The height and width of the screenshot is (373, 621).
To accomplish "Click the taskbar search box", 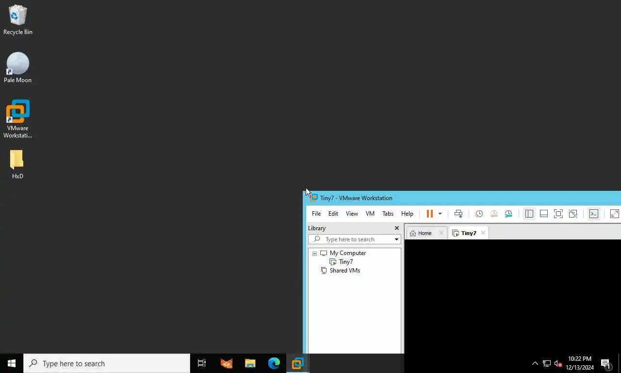I will click(x=107, y=363).
